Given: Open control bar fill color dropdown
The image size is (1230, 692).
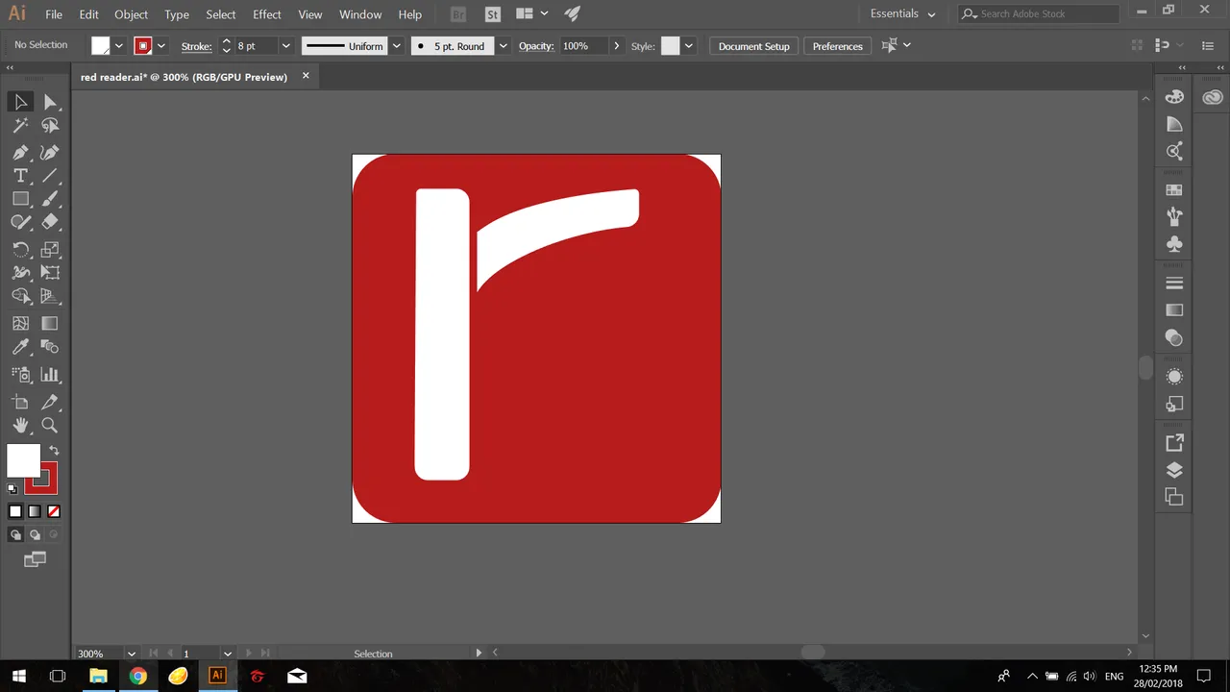Looking at the screenshot, I should pos(119,46).
